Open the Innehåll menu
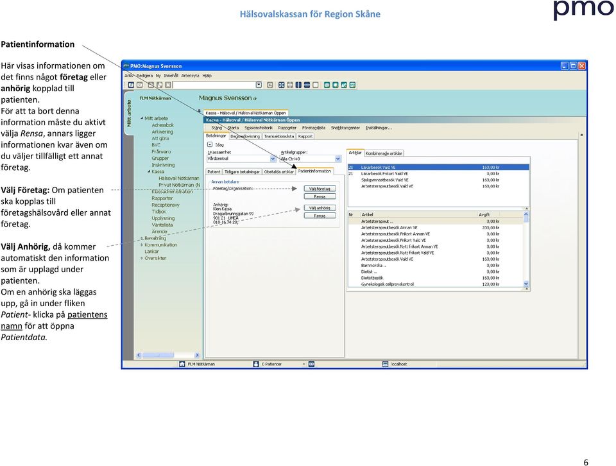Screen dimensions: 616x466 pyautogui.click(x=171, y=76)
